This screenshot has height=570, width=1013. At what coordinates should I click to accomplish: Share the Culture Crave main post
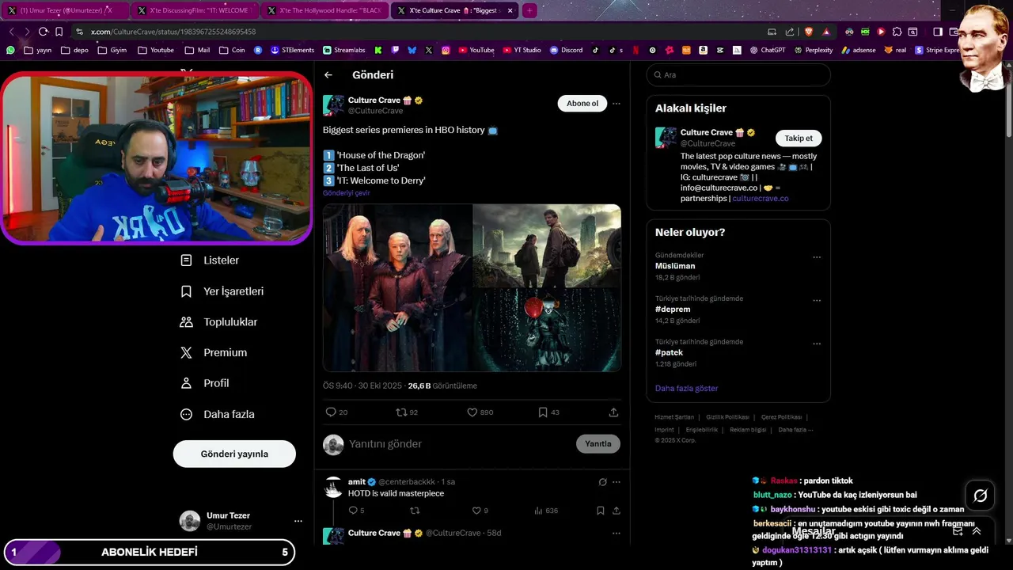(613, 412)
